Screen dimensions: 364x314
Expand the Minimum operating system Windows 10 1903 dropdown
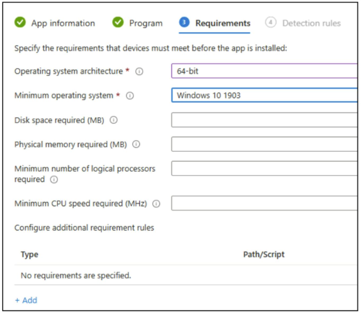point(264,95)
